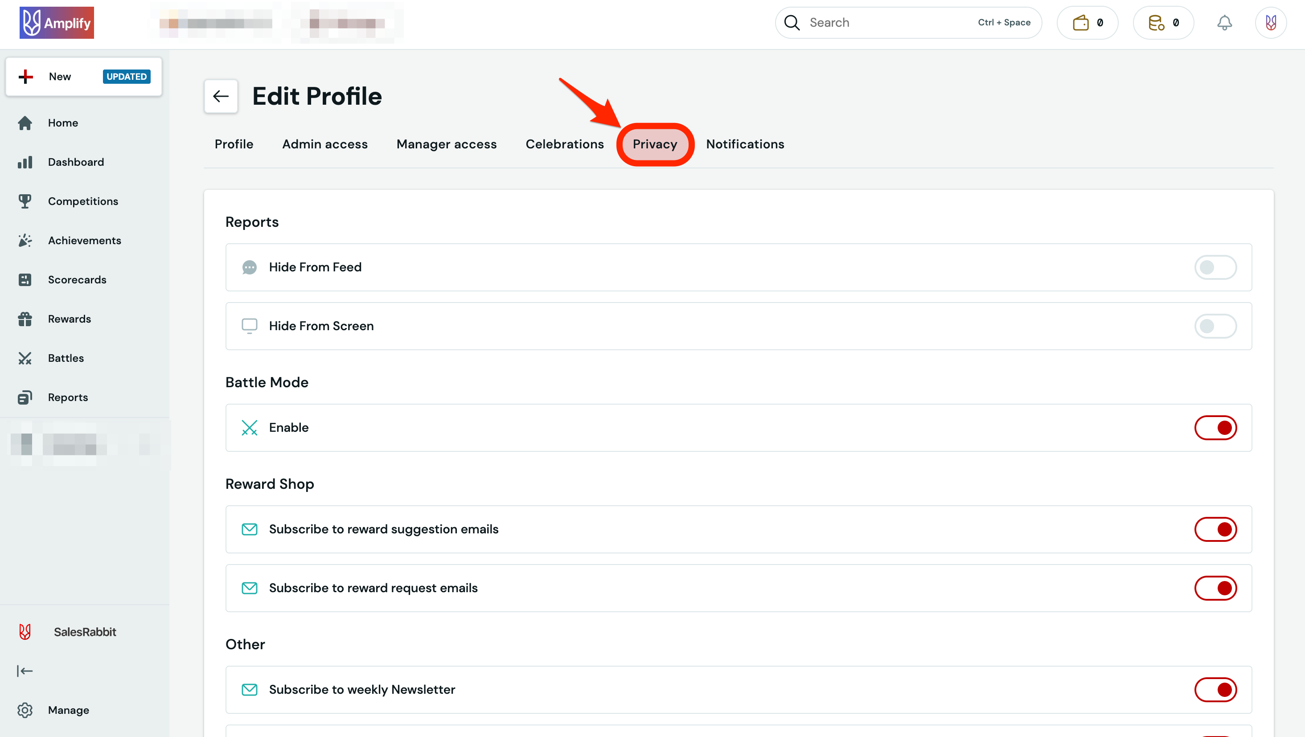Viewport: 1305px width, 737px height.
Task: Switch to the Notifications tab
Action: click(x=745, y=144)
